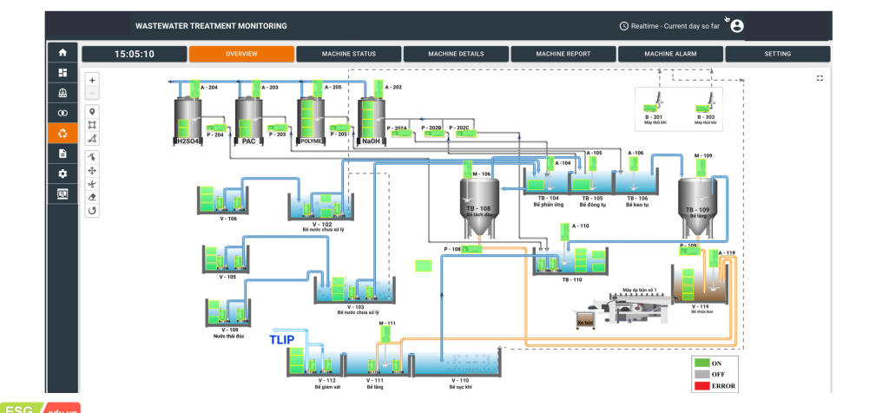Open the gear settings icon in sidebar
This screenshot has width=889, height=413.
[62, 174]
